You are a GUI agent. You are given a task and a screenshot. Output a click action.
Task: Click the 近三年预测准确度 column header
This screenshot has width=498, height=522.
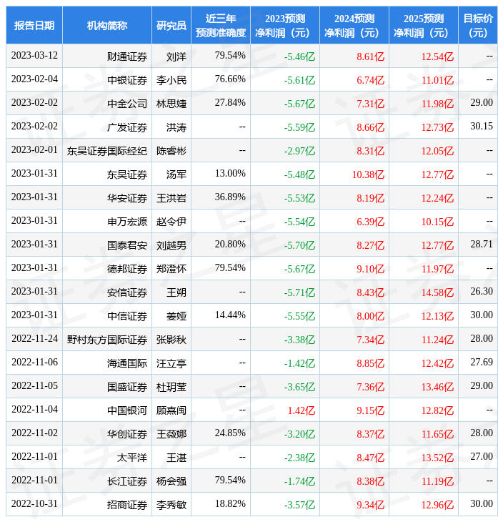pyautogui.click(x=221, y=26)
